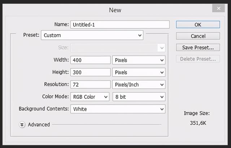Image resolution: width=231 pixels, height=148 pixels.
Task: Click the Height value field 300
Action: tap(91, 72)
